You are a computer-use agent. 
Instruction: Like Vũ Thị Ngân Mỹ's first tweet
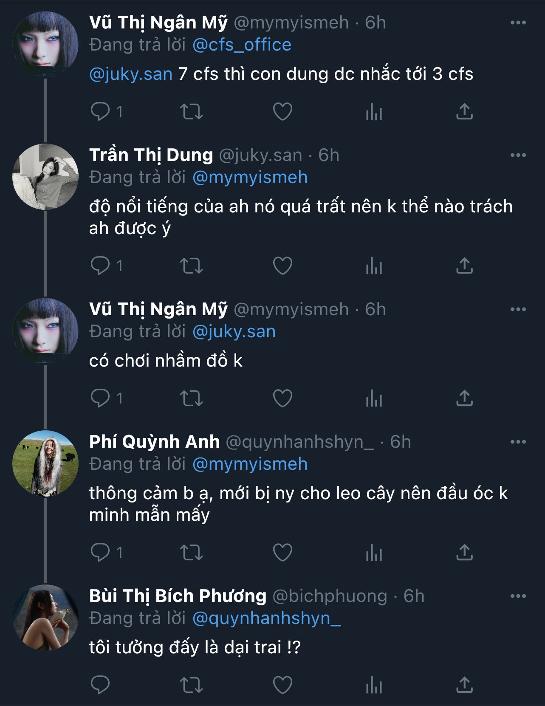pyautogui.click(x=282, y=112)
